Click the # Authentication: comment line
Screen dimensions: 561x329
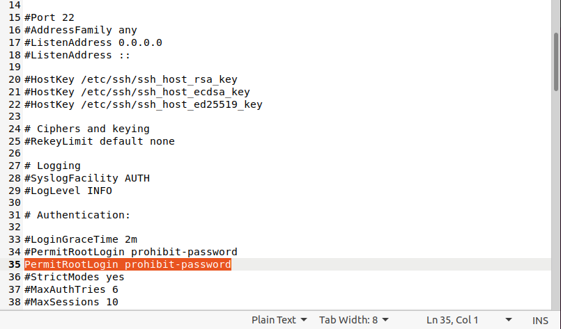(x=77, y=215)
